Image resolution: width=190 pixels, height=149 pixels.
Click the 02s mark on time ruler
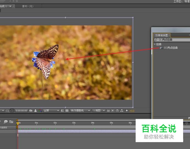click(55, 123)
